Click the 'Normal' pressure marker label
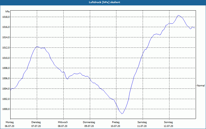Image resolution: width=206 pixels, height=129 pixels. (x=201, y=86)
